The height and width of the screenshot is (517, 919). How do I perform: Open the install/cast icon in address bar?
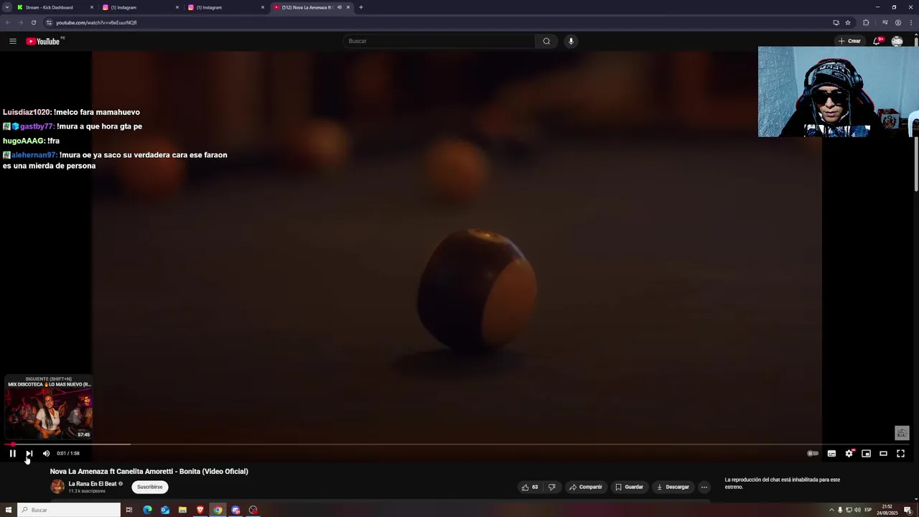coord(836,22)
